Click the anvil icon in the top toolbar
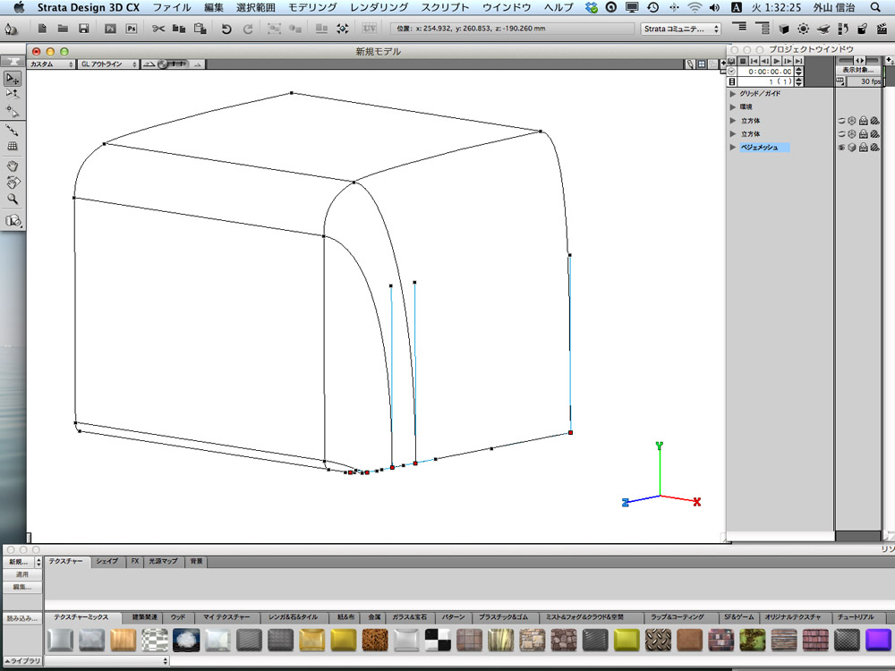The image size is (895, 671). tap(823, 29)
